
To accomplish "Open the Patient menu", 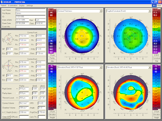I will coord(3,6).
